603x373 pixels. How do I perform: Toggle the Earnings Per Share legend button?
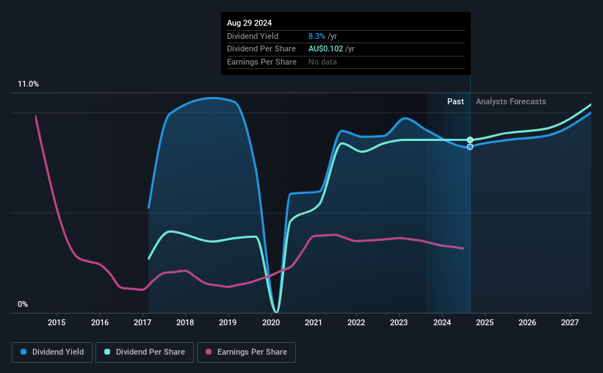246,352
